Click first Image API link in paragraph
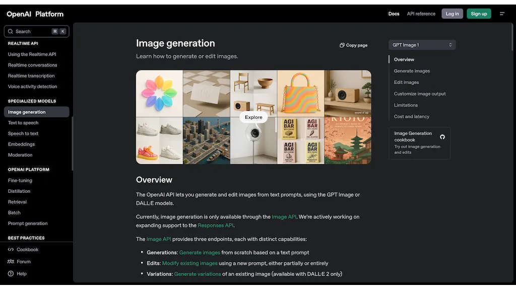 pos(284,216)
